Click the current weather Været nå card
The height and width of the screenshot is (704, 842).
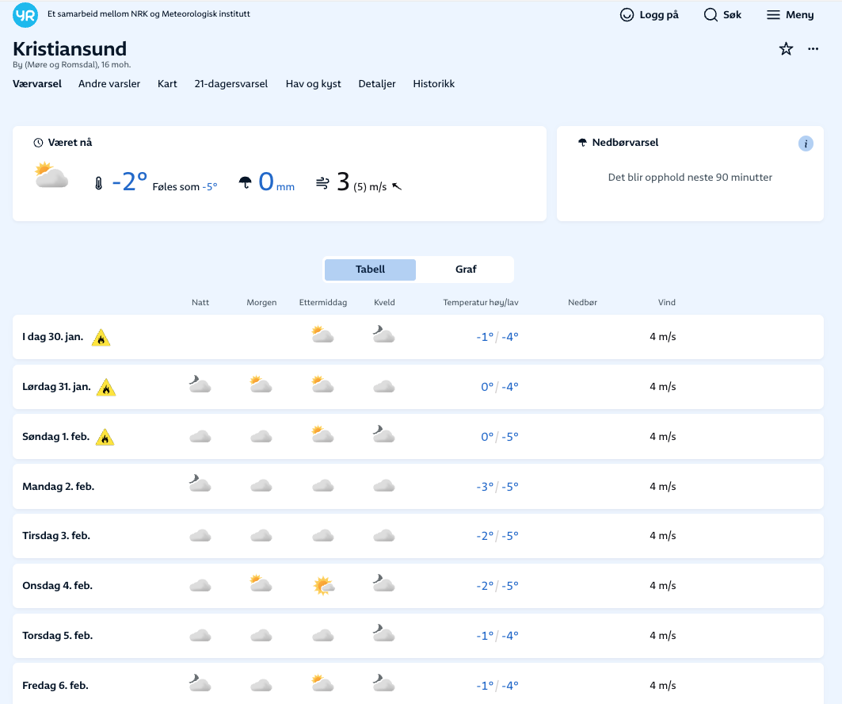coord(279,174)
